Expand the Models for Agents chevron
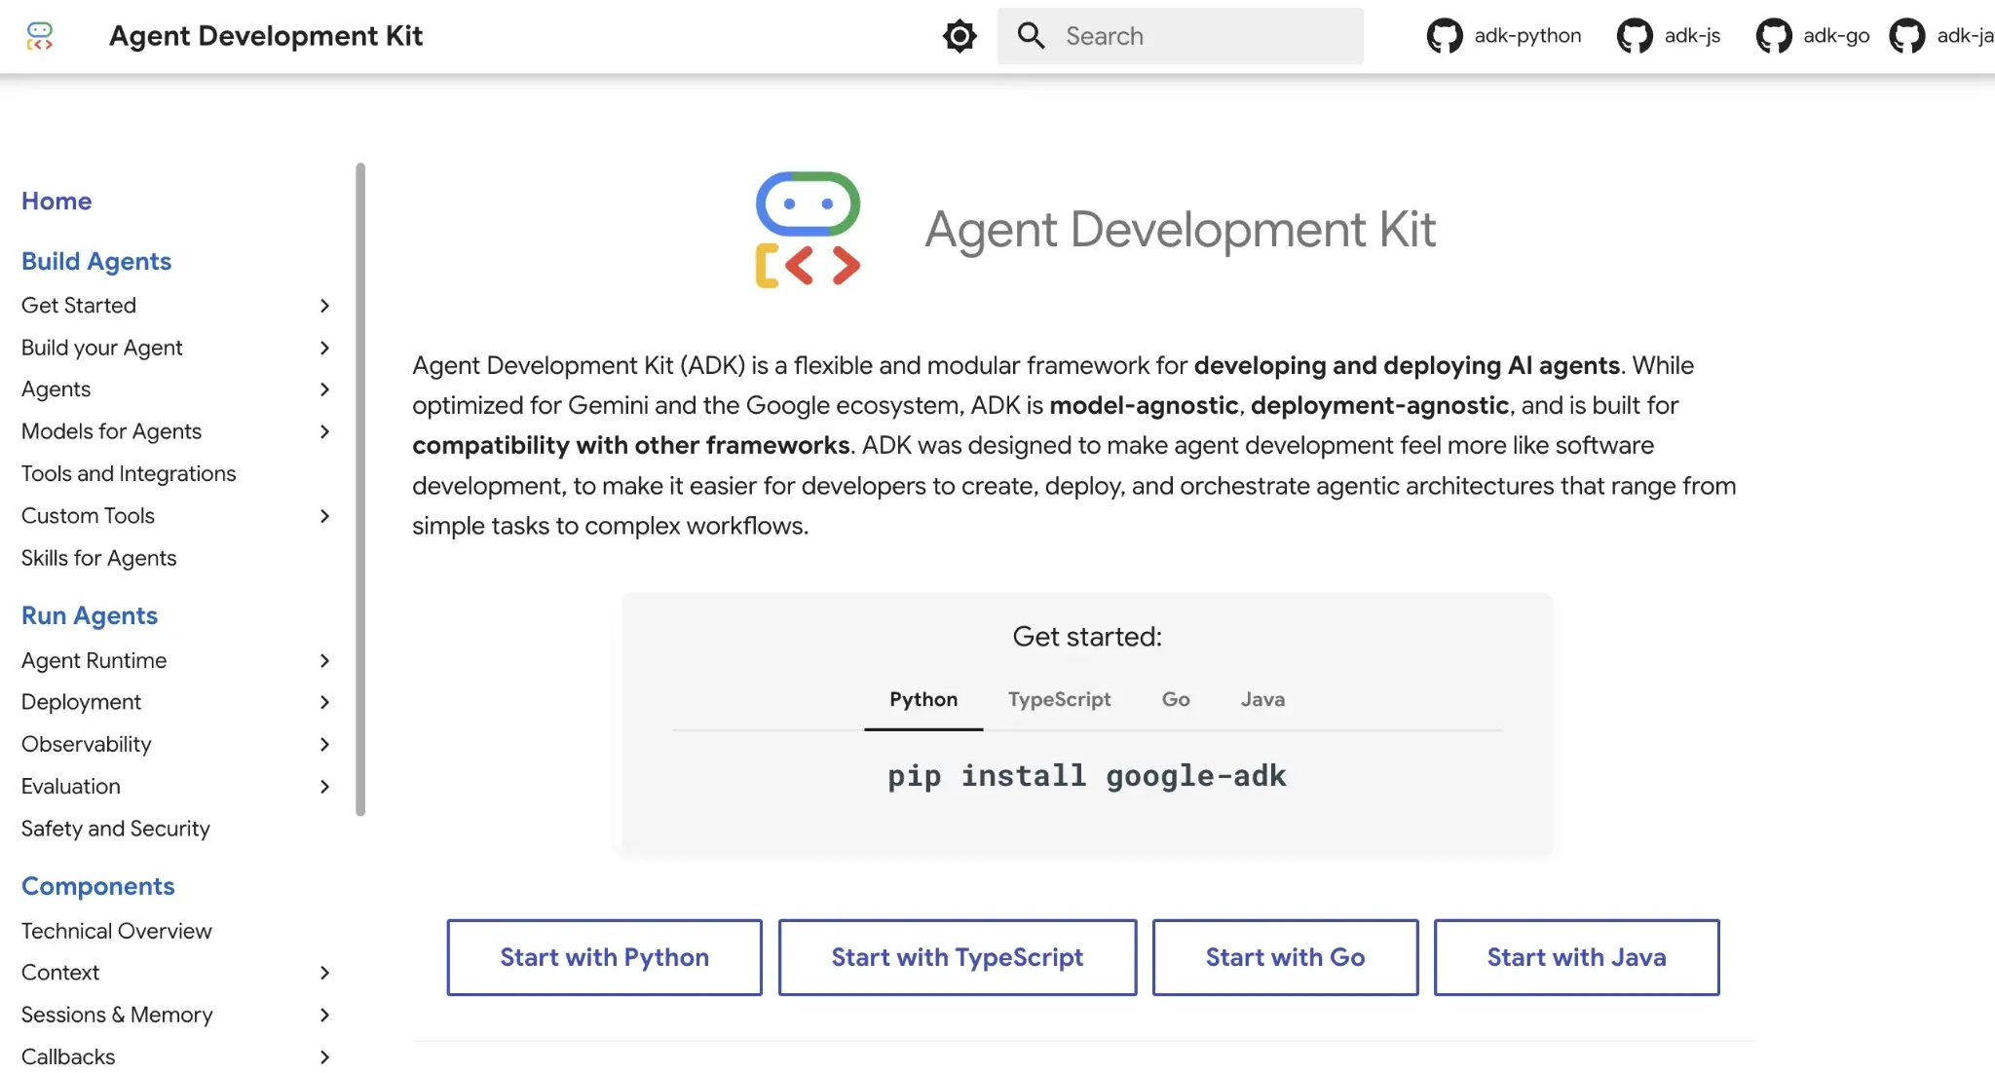The width and height of the screenshot is (1995, 1073). [x=324, y=431]
